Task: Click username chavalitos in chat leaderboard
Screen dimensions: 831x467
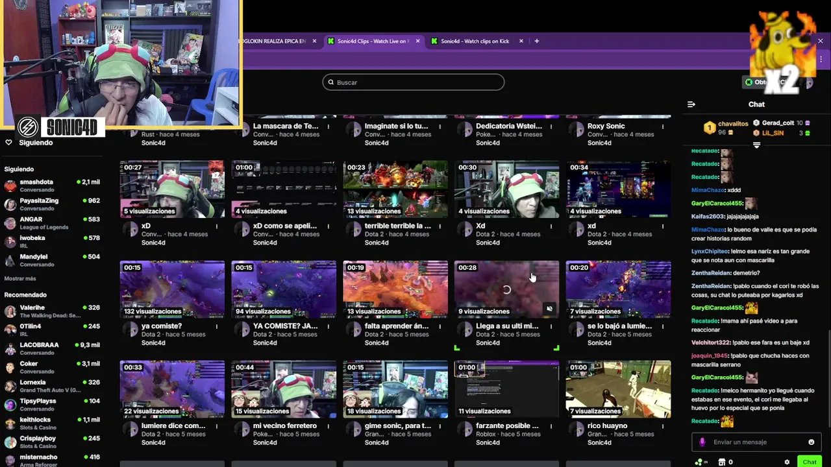Action: click(x=734, y=123)
